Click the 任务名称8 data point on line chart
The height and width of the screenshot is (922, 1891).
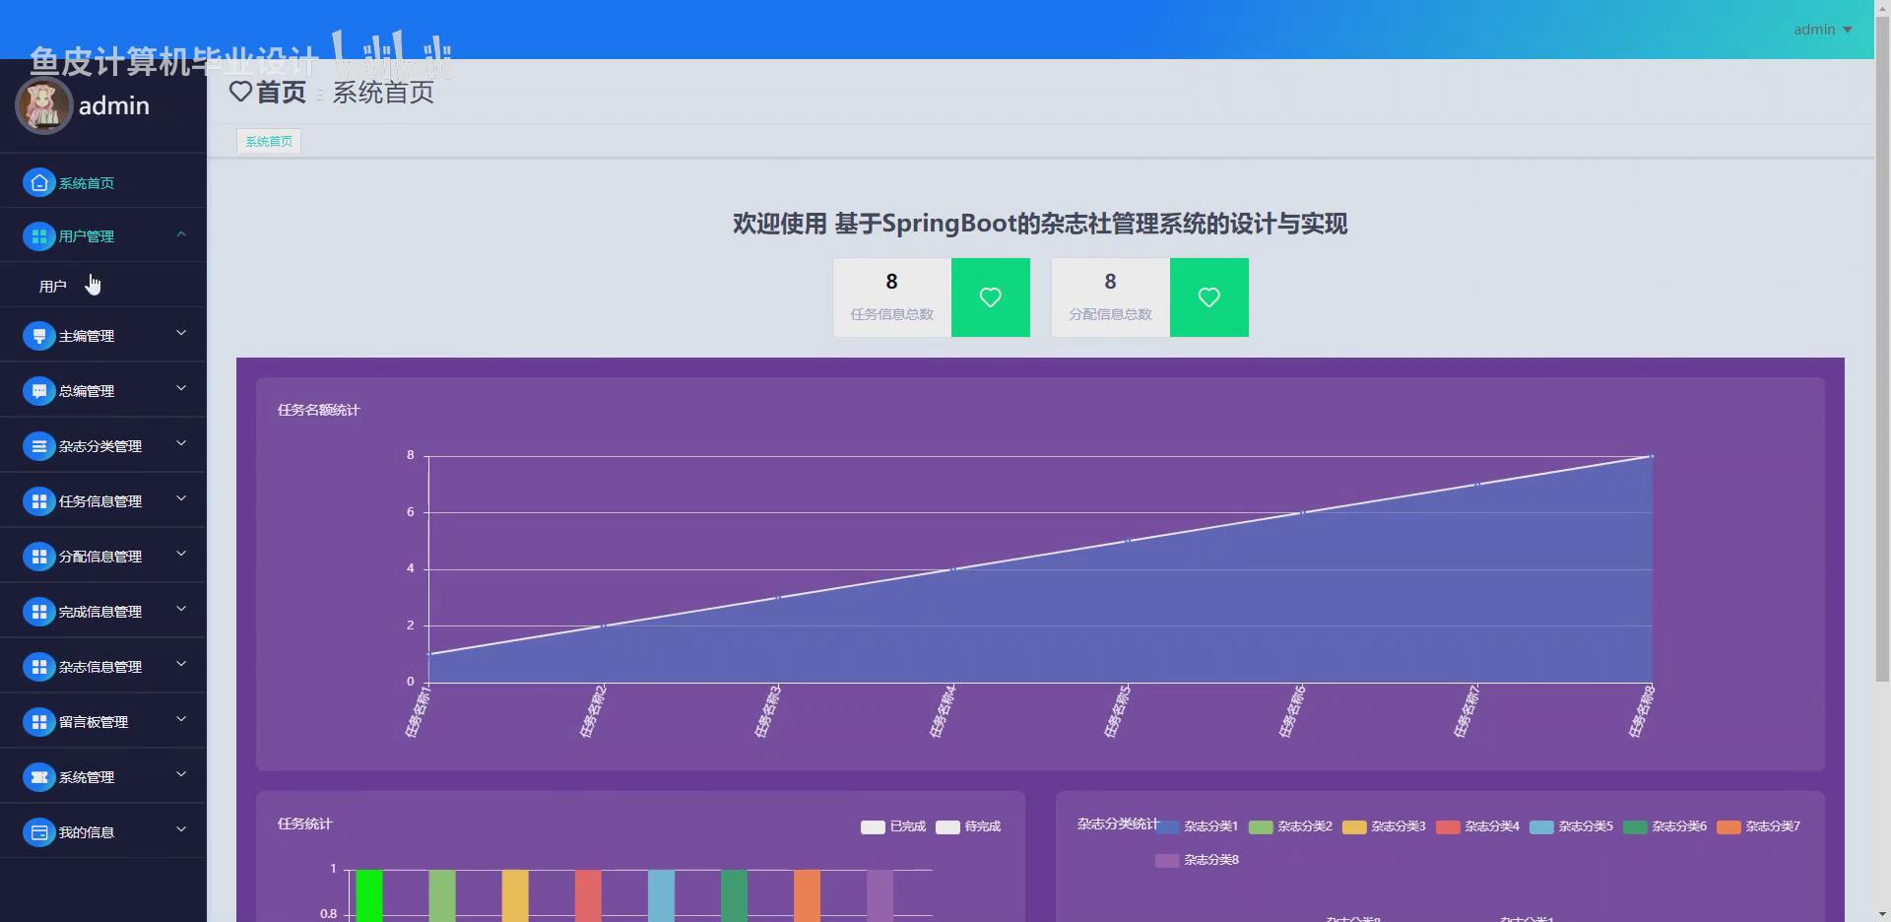1652,456
